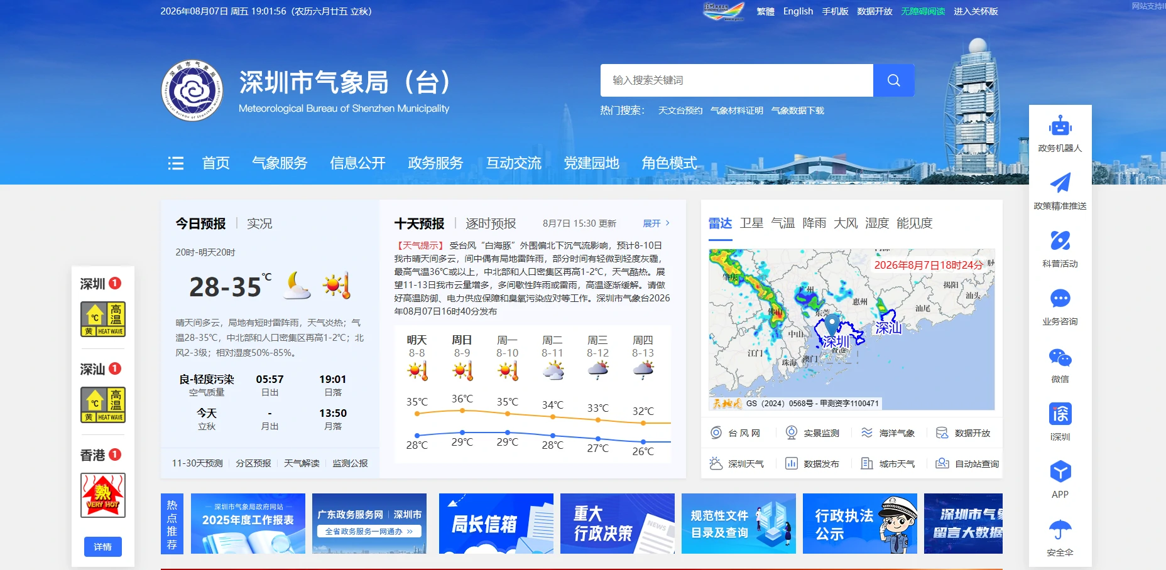The image size is (1166, 570).
Task: Switch language to English
Action: (x=798, y=11)
